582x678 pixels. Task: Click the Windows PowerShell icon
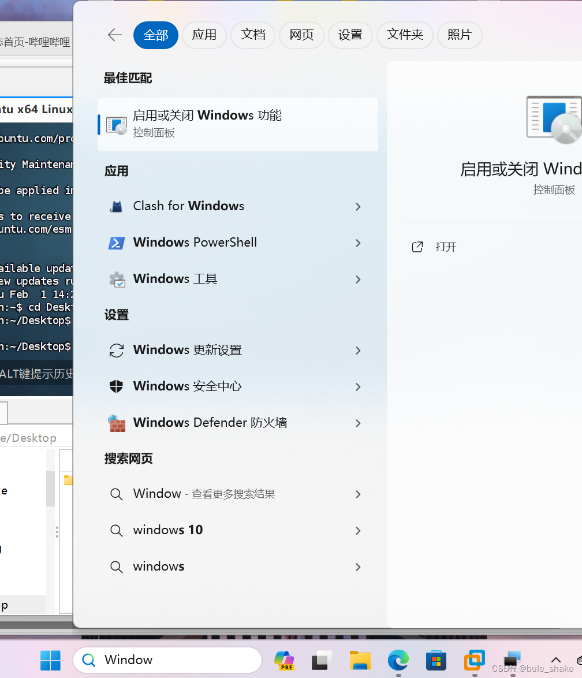tap(116, 243)
